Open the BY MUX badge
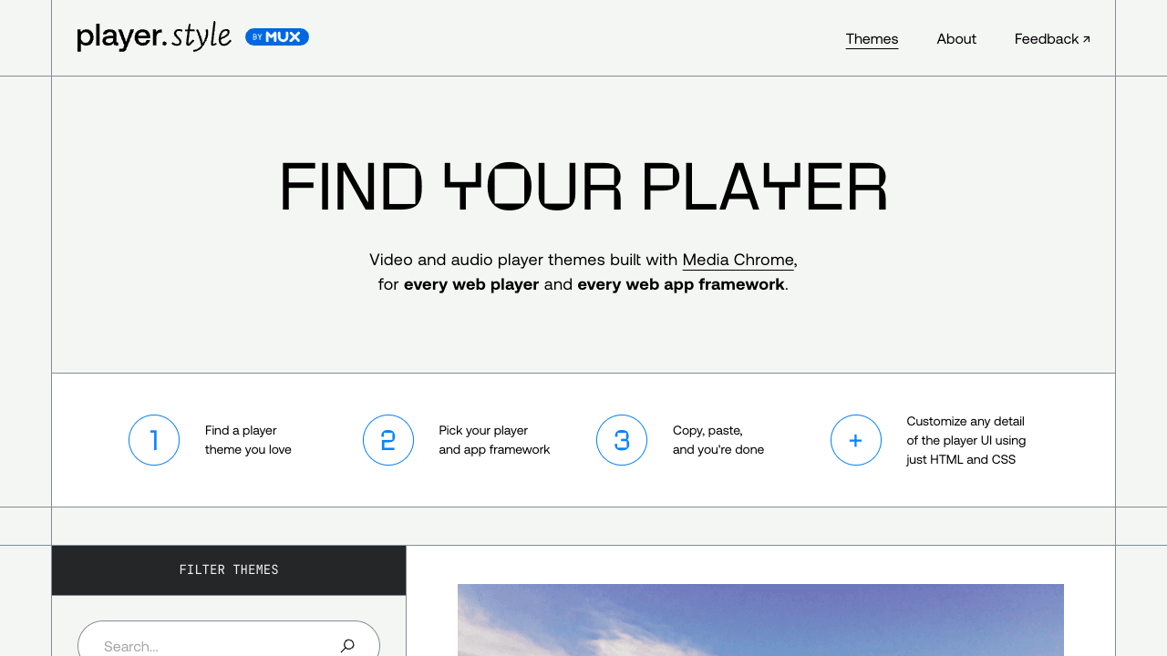The width and height of the screenshot is (1167, 656). (277, 37)
